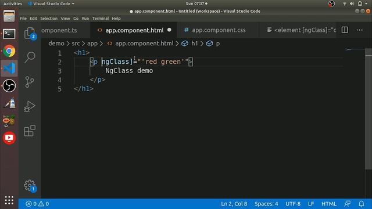Viewport: 372px width, 209px height.
Task: Click 'demo' in the breadcrumb
Action: point(56,44)
